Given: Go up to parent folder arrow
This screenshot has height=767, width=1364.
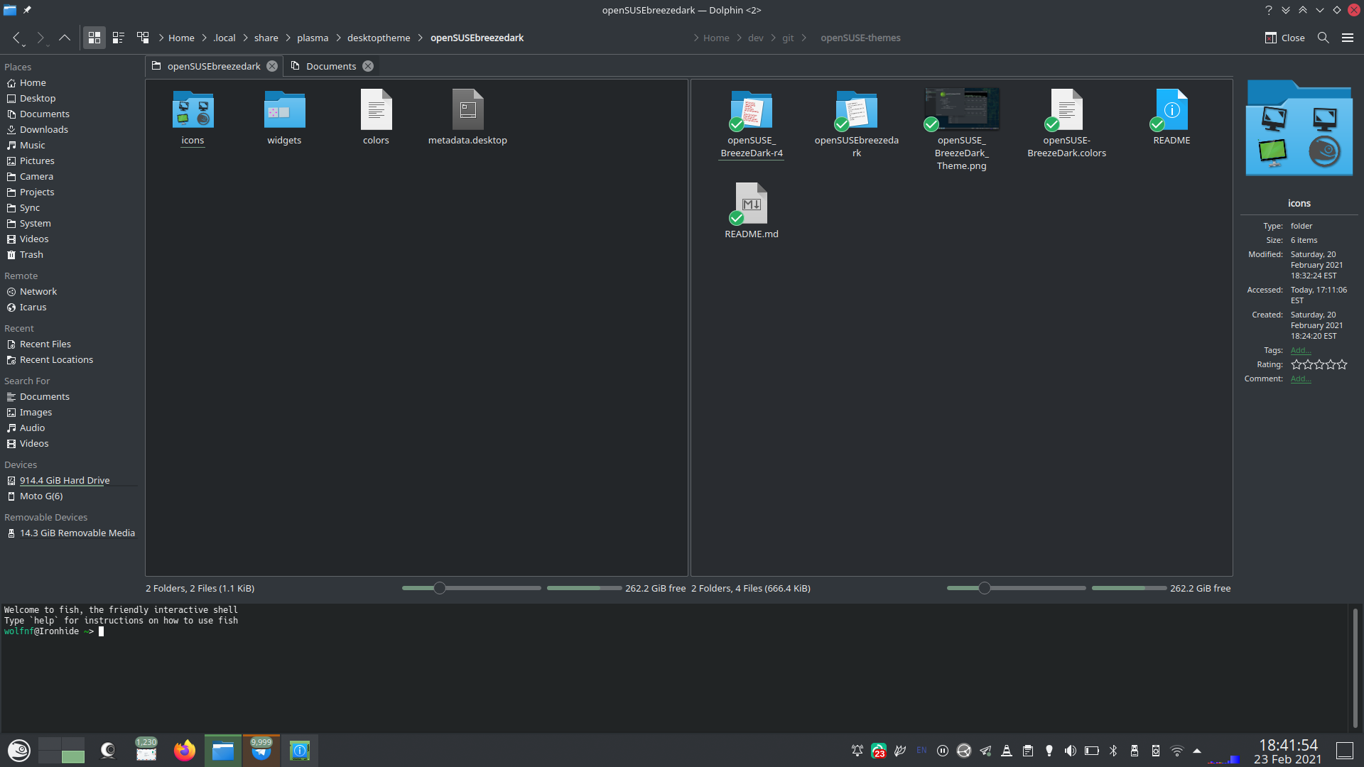Looking at the screenshot, I should [x=65, y=38].
